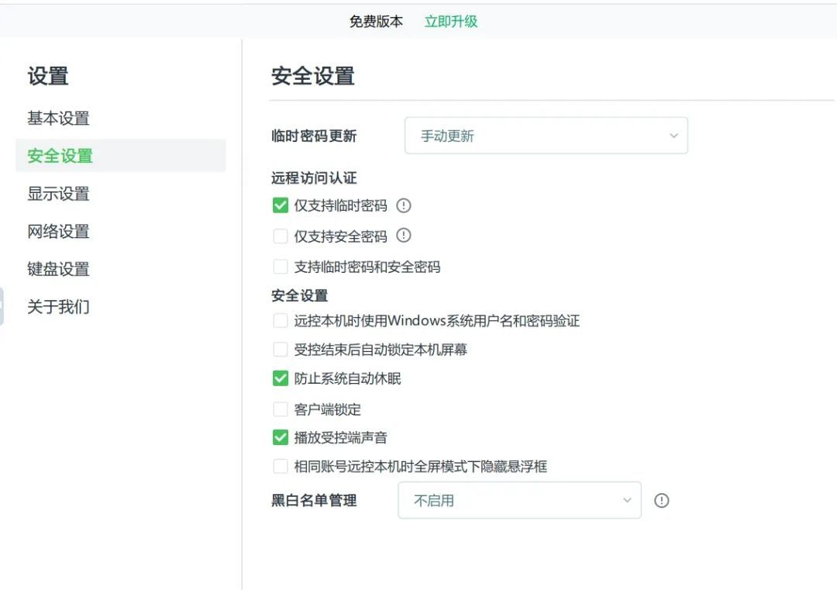Go to 网络设置 in sidebar
The height and width of the screenshot is (590, 837).
pos(59,231)
